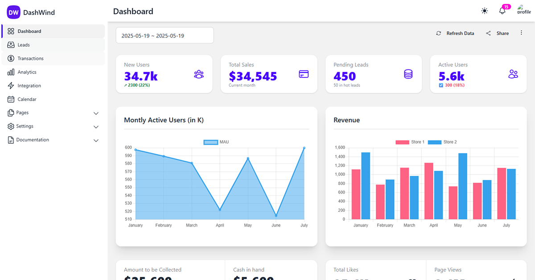This screenshot has width=535, height=280.
Task: Open the three-dot more options menu
Action: (x=521, y=33)
